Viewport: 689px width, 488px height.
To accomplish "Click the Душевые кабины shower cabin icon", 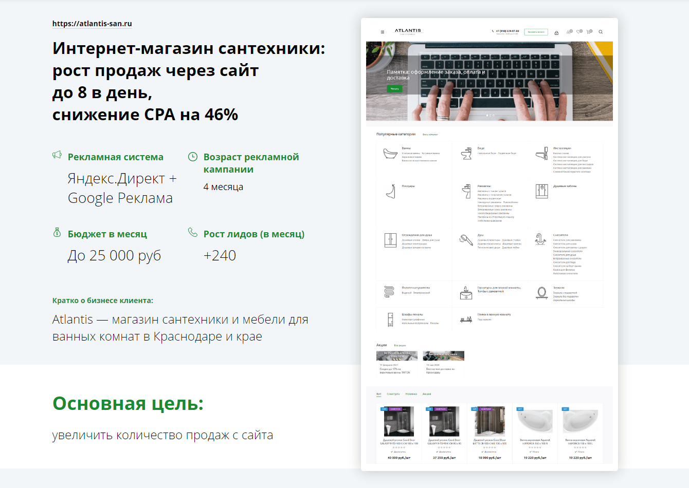I will coord(541,192).
